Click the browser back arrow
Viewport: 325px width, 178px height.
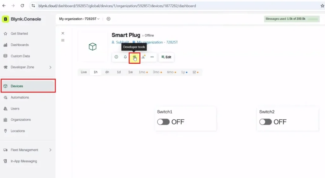pyautogui.click(x=4, y=6)
